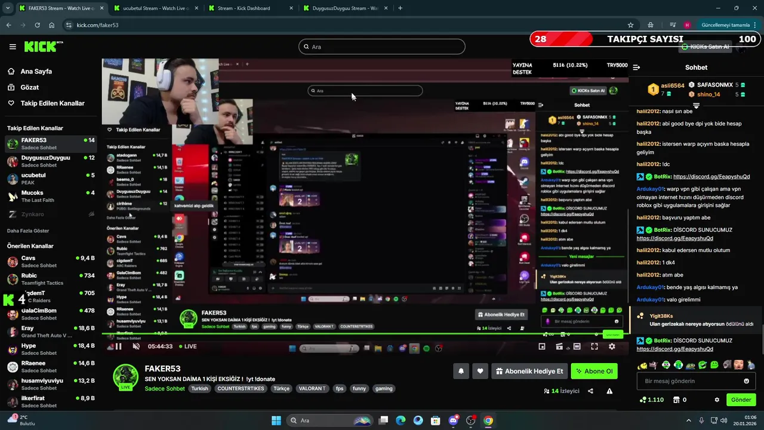This screenshot has width=764, height=430.
Task: Open a new browser tab
Action: point(400,8)
